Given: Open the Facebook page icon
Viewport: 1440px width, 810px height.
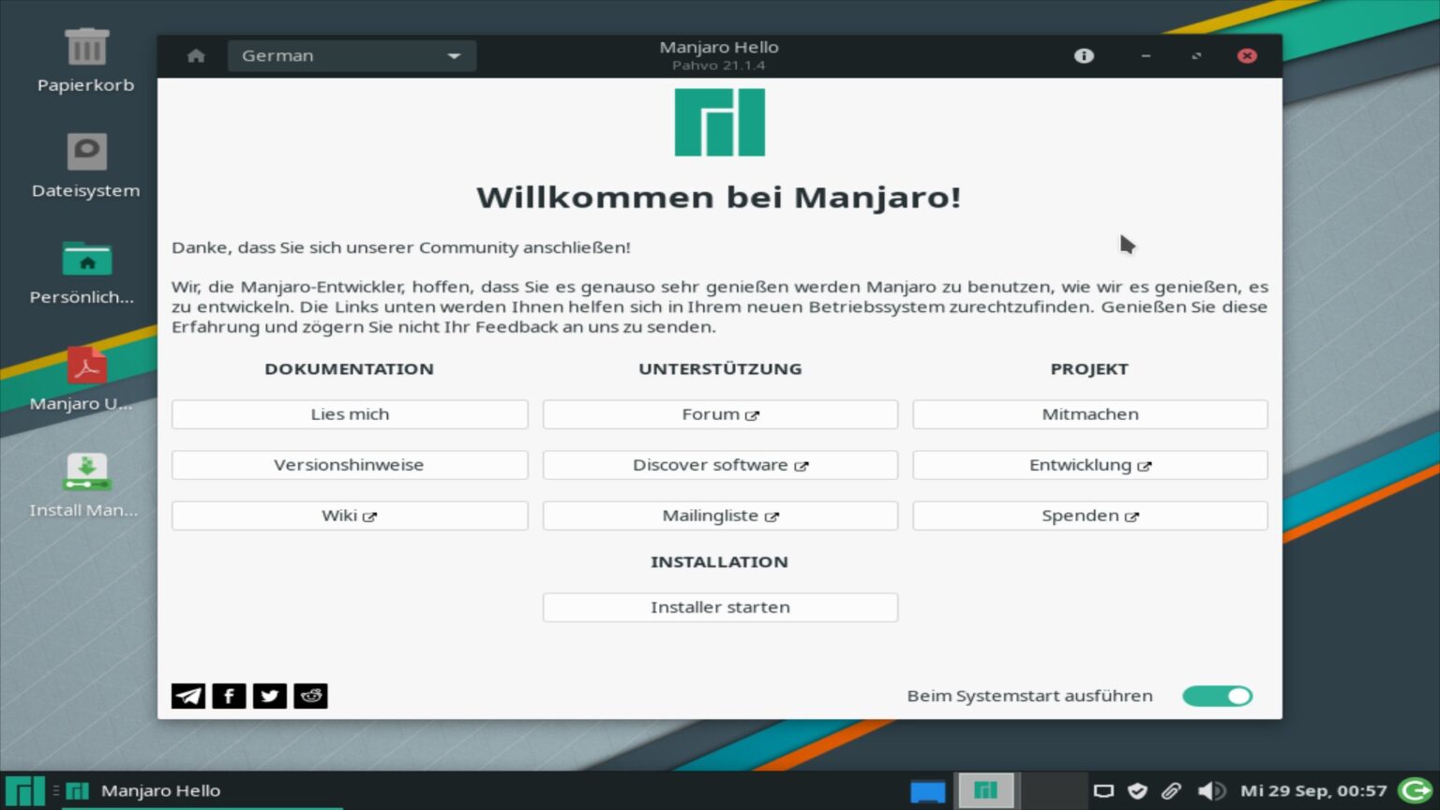Looking at the screenshot, I should pos(229,696).
